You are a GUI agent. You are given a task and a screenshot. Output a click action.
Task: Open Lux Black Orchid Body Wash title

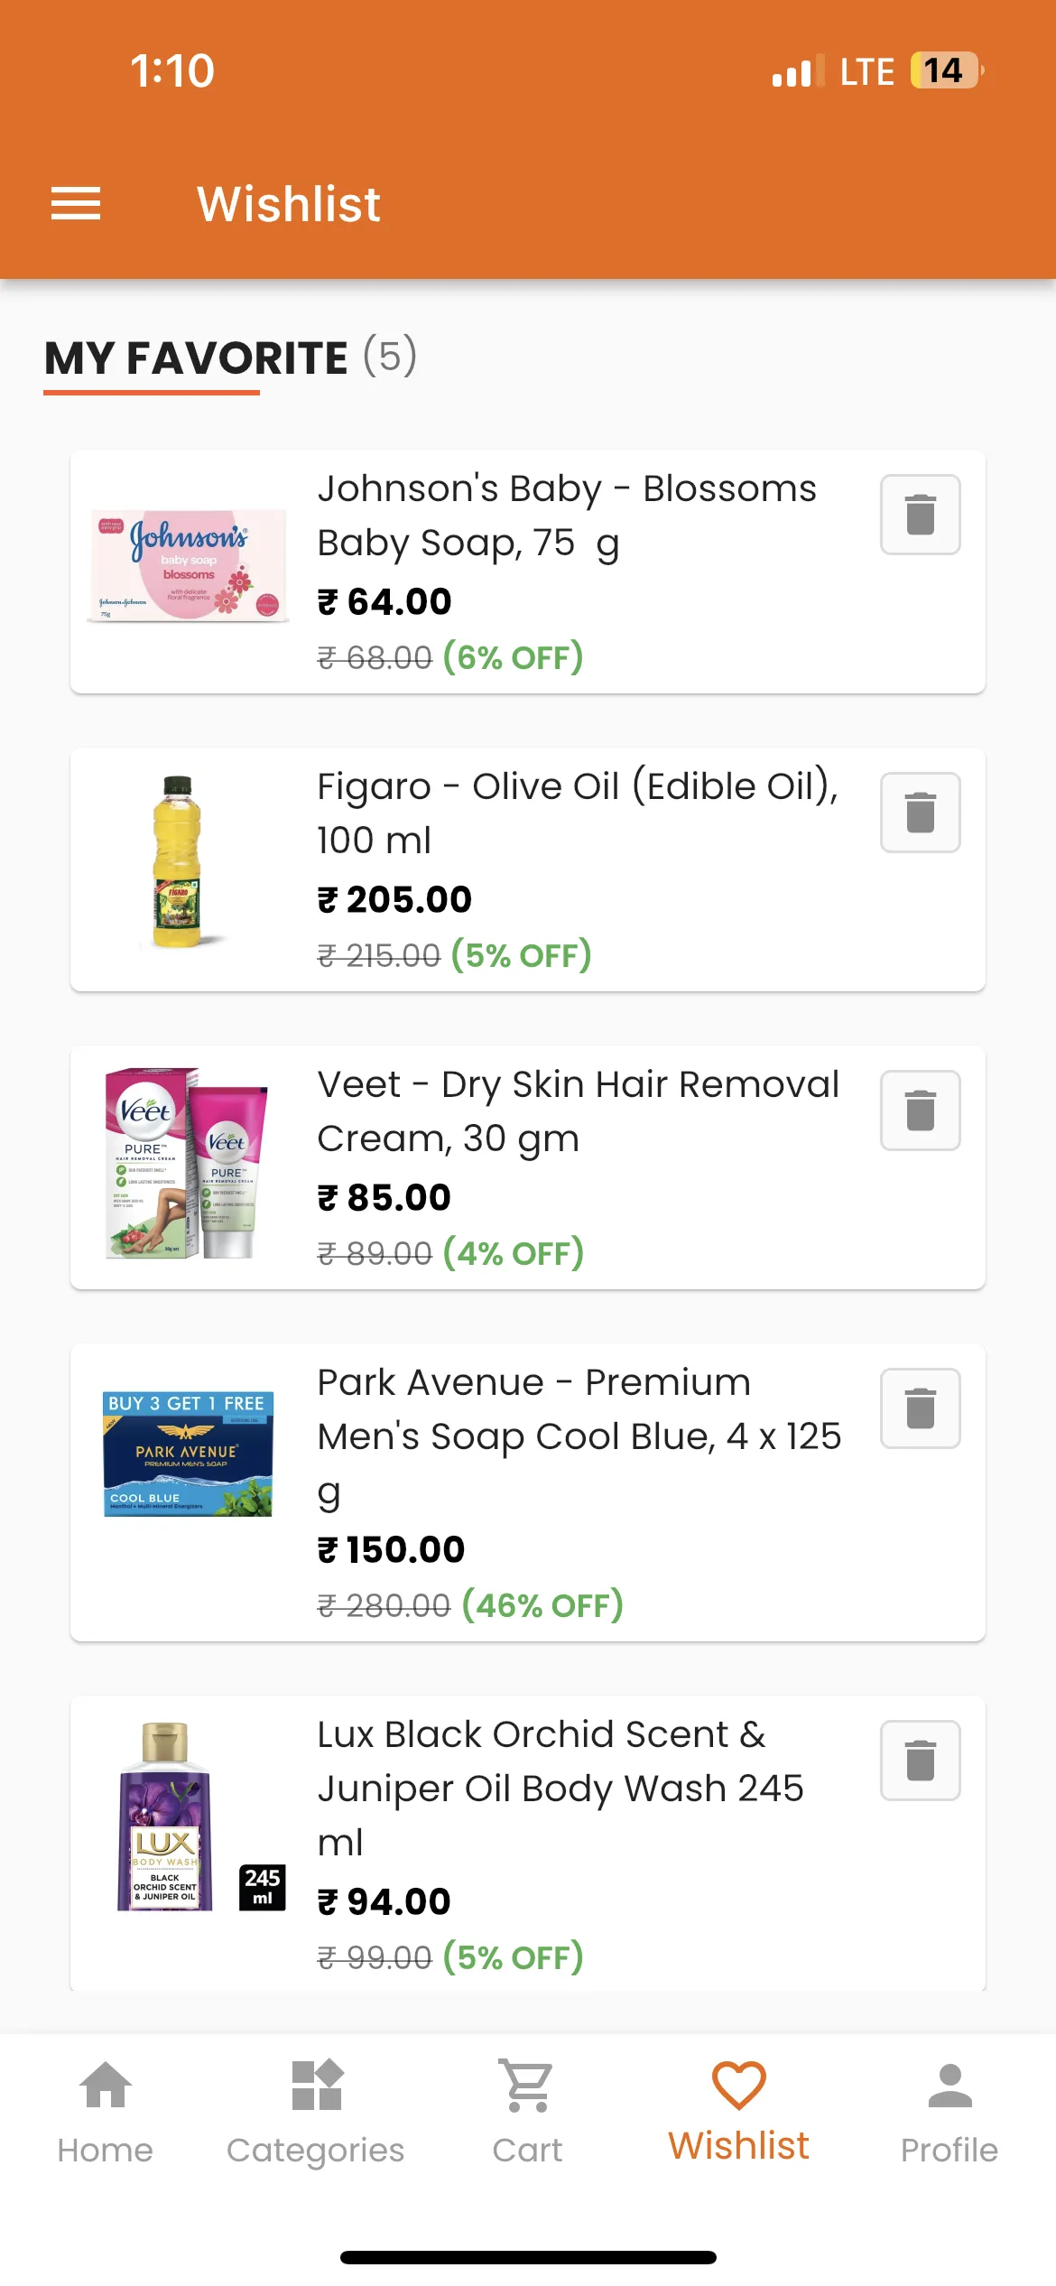pos(560,1788)
